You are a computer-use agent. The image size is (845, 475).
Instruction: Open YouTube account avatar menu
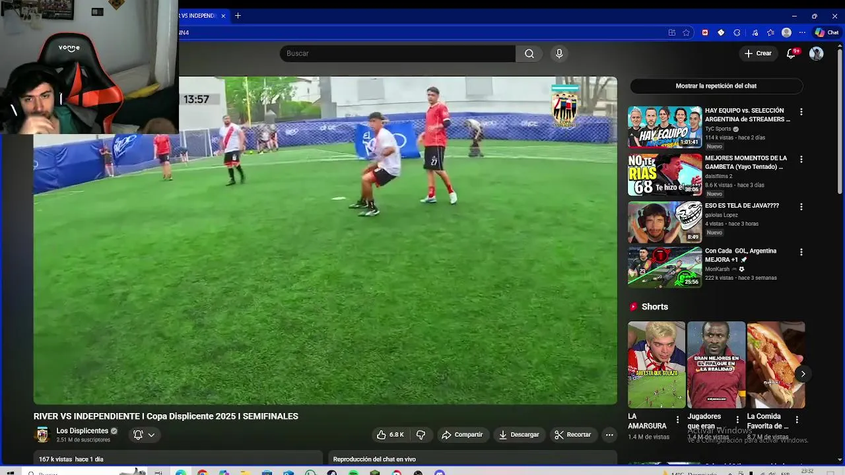point(817,53)
